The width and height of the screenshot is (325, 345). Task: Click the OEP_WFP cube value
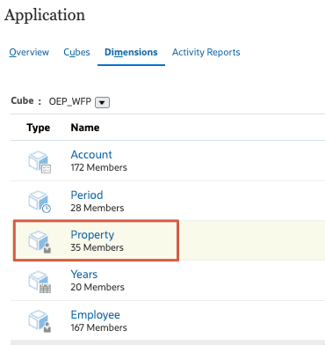click(70, 101)
